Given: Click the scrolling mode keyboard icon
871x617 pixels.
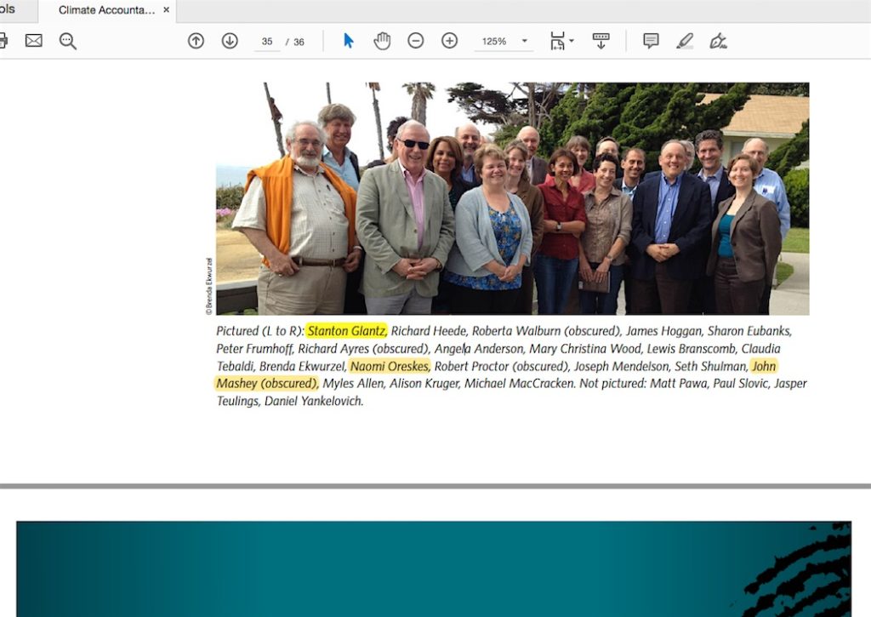Looking at the screenshot, I should pyautogui.click(x=601, y=41).
